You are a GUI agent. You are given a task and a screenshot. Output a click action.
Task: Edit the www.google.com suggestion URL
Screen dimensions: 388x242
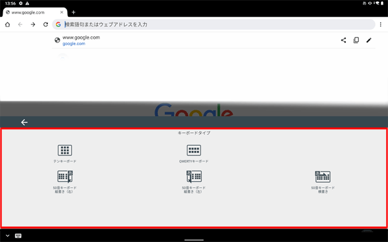point(369,40)
